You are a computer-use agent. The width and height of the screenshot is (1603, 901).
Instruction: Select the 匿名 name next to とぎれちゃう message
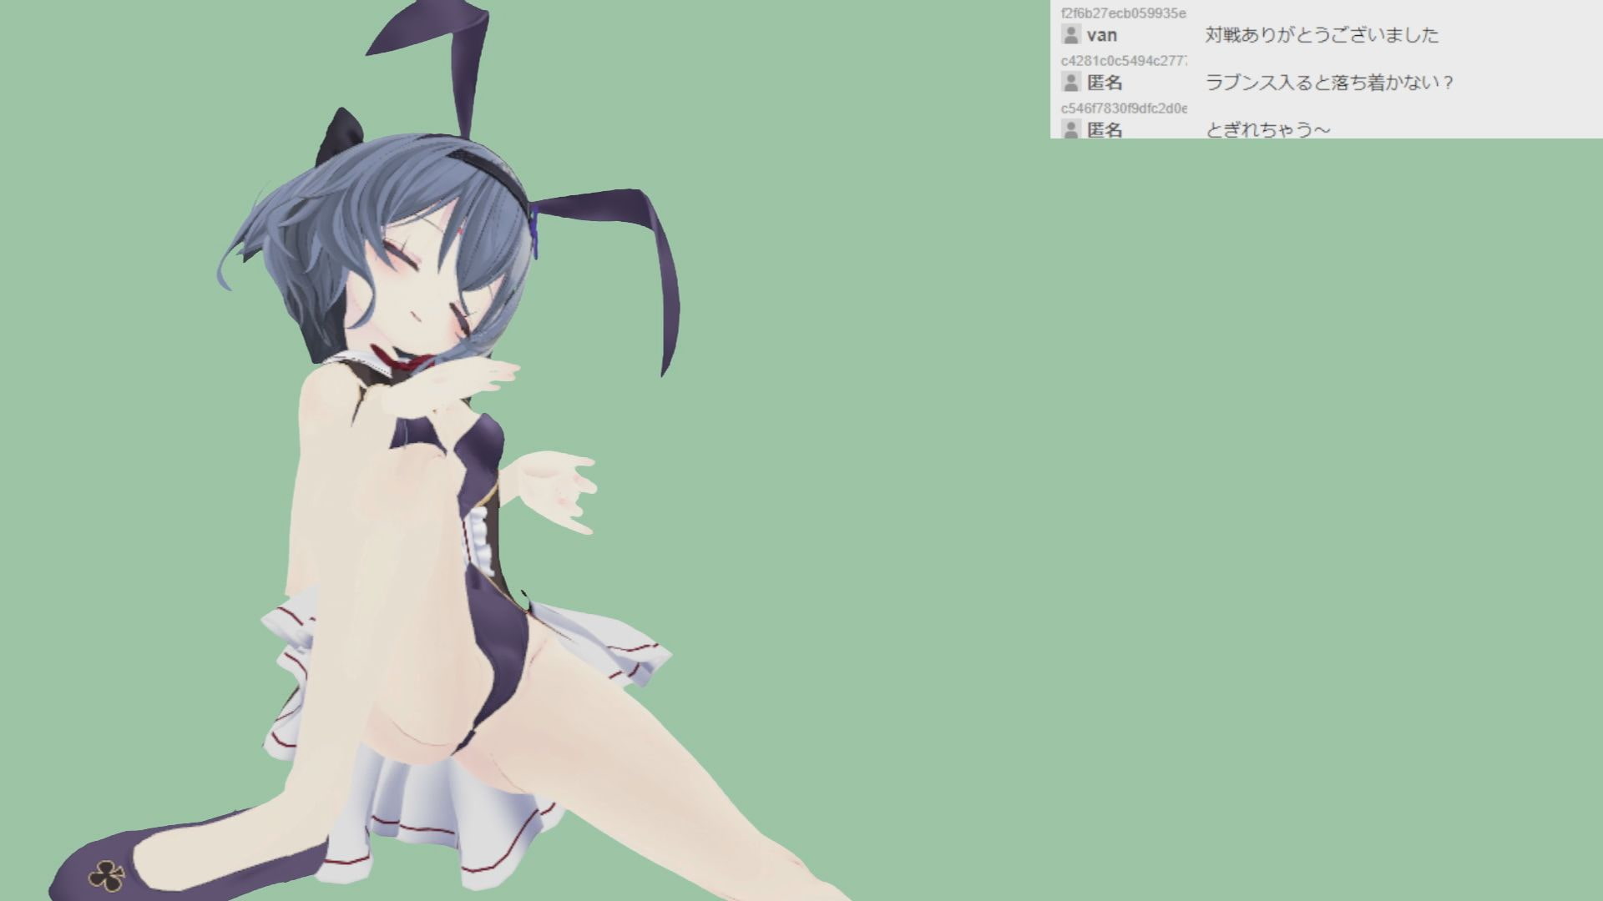click(x=1105, y=129)
